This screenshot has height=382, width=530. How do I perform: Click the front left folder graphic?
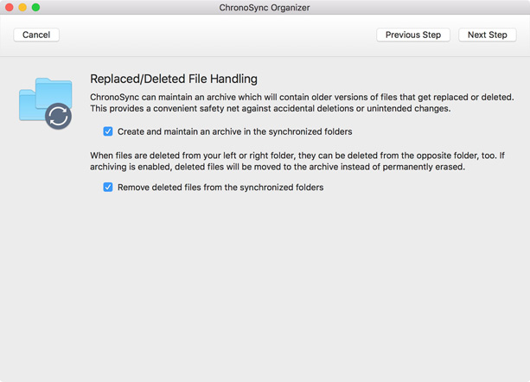(x=29, y=105)
